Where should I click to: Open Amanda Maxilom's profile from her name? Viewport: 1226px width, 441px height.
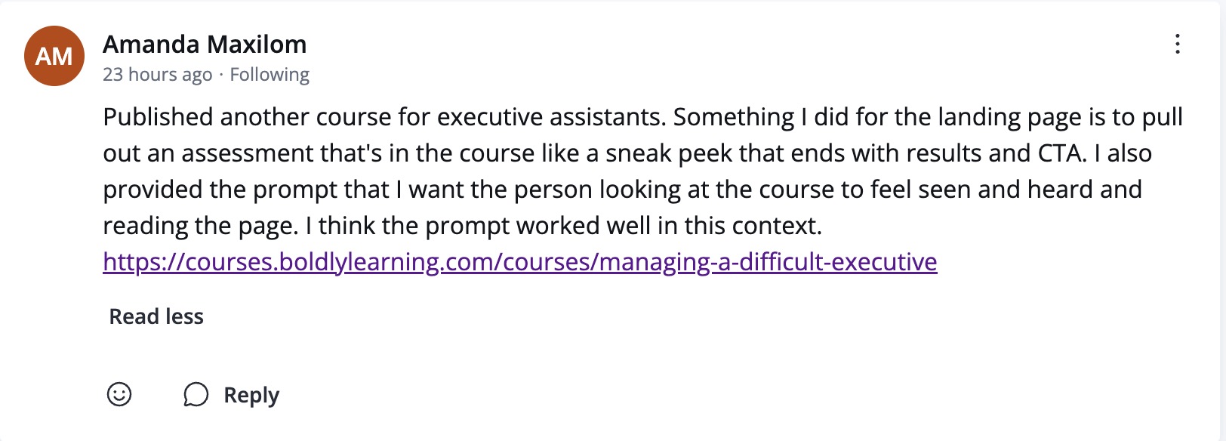click(x=205, y=45)
